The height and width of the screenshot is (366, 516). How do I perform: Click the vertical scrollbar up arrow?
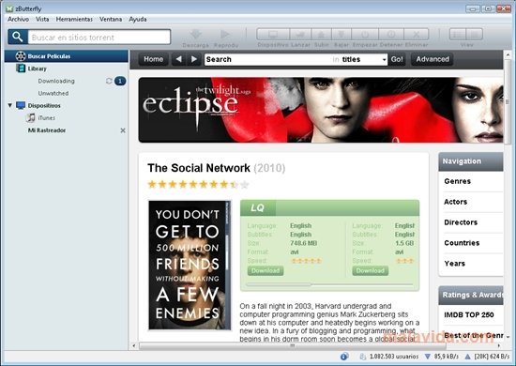(508, 54)
